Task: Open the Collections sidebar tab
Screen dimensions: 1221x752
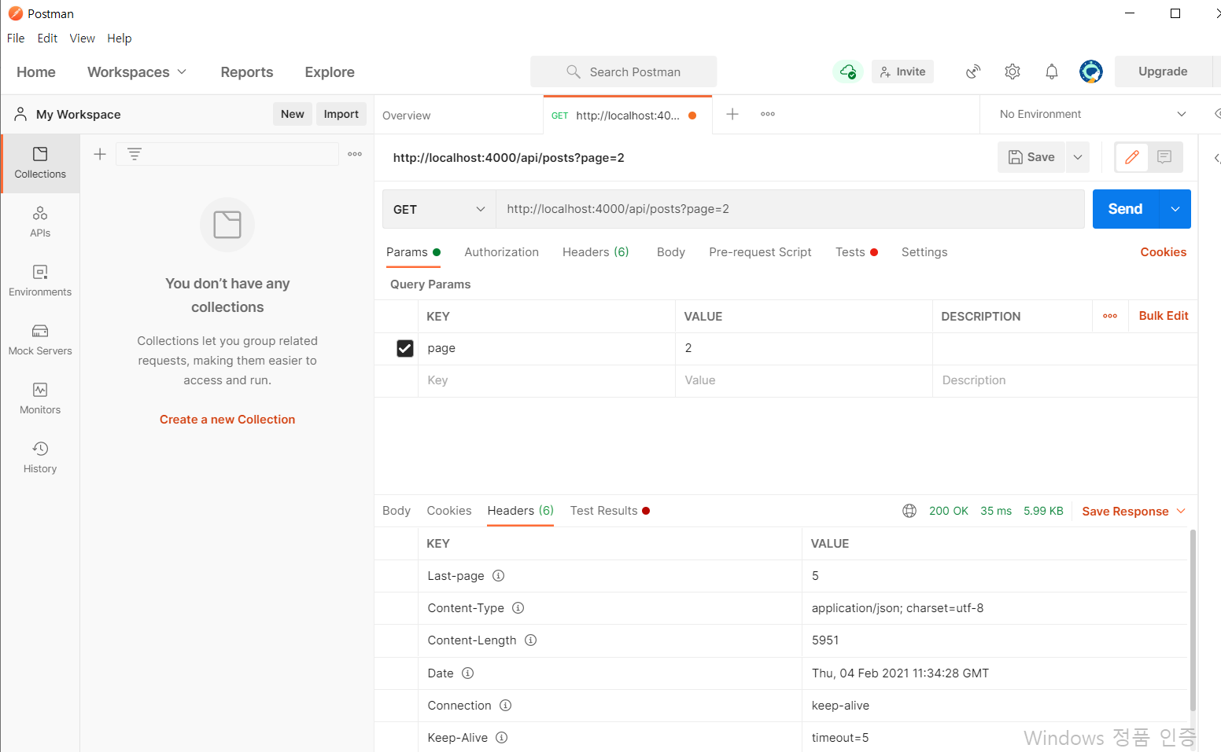Action: (x=40, y=163)
